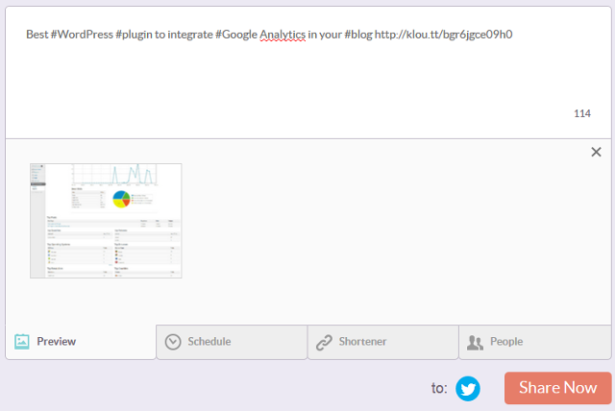Click the "to:" recipient label
Viewport: 615px width, 411px height.
point(439,388)
